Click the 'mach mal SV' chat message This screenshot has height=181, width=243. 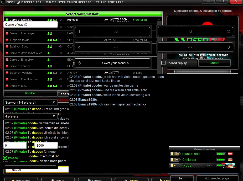tap(49, 156)
